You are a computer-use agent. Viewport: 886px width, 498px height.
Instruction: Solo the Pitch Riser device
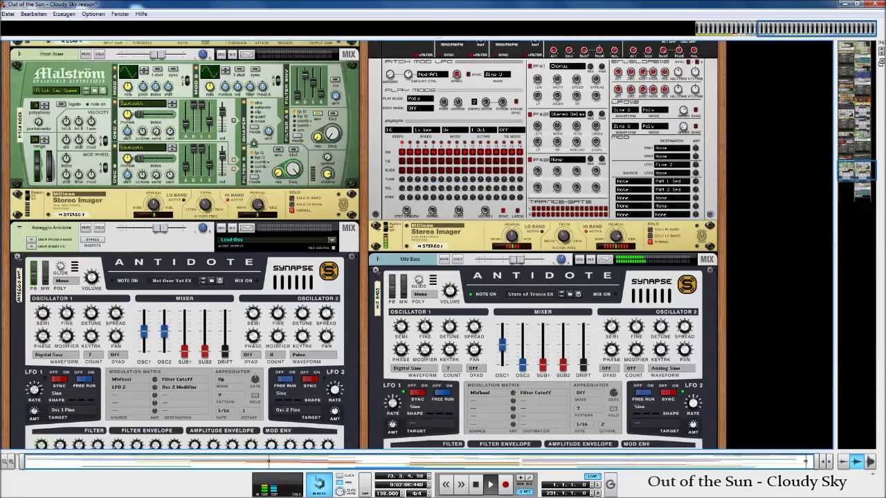point(99,54)
